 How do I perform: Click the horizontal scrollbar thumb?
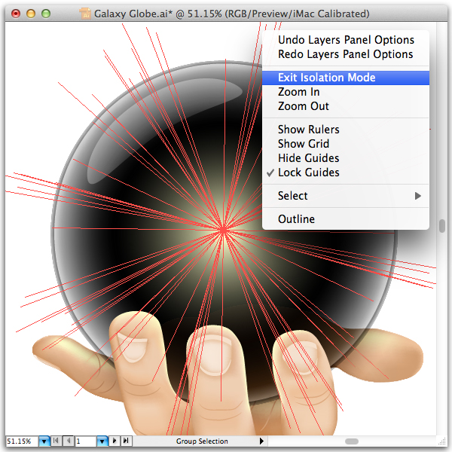pos(352,441)
